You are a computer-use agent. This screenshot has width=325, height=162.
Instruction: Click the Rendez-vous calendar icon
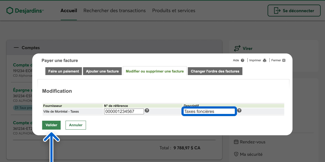236,142
